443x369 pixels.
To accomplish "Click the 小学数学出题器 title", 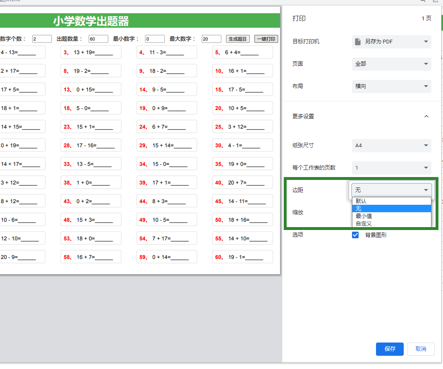I will [91, 21].
